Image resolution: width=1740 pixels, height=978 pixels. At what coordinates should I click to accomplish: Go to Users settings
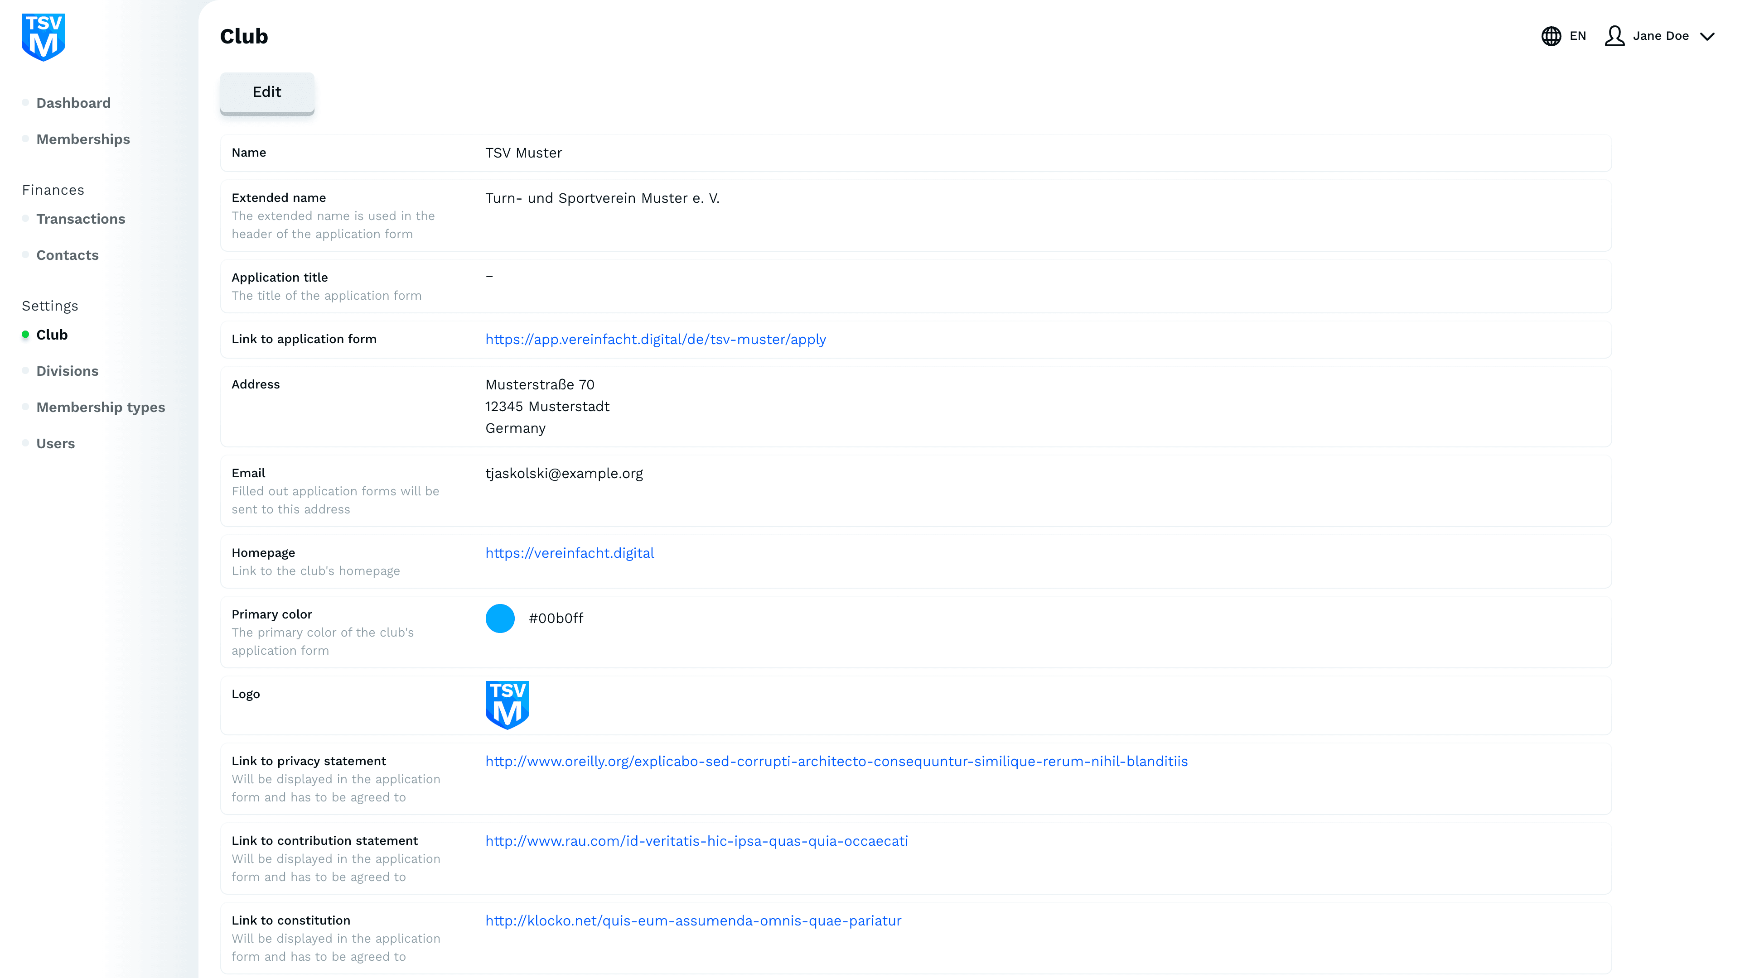click(x=55, y=443)
